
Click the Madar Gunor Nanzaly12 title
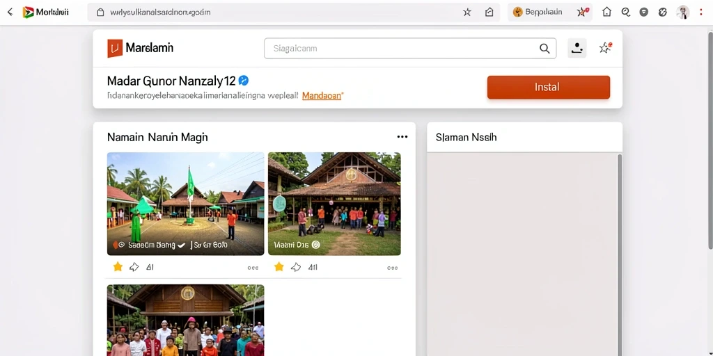(171, 81)
